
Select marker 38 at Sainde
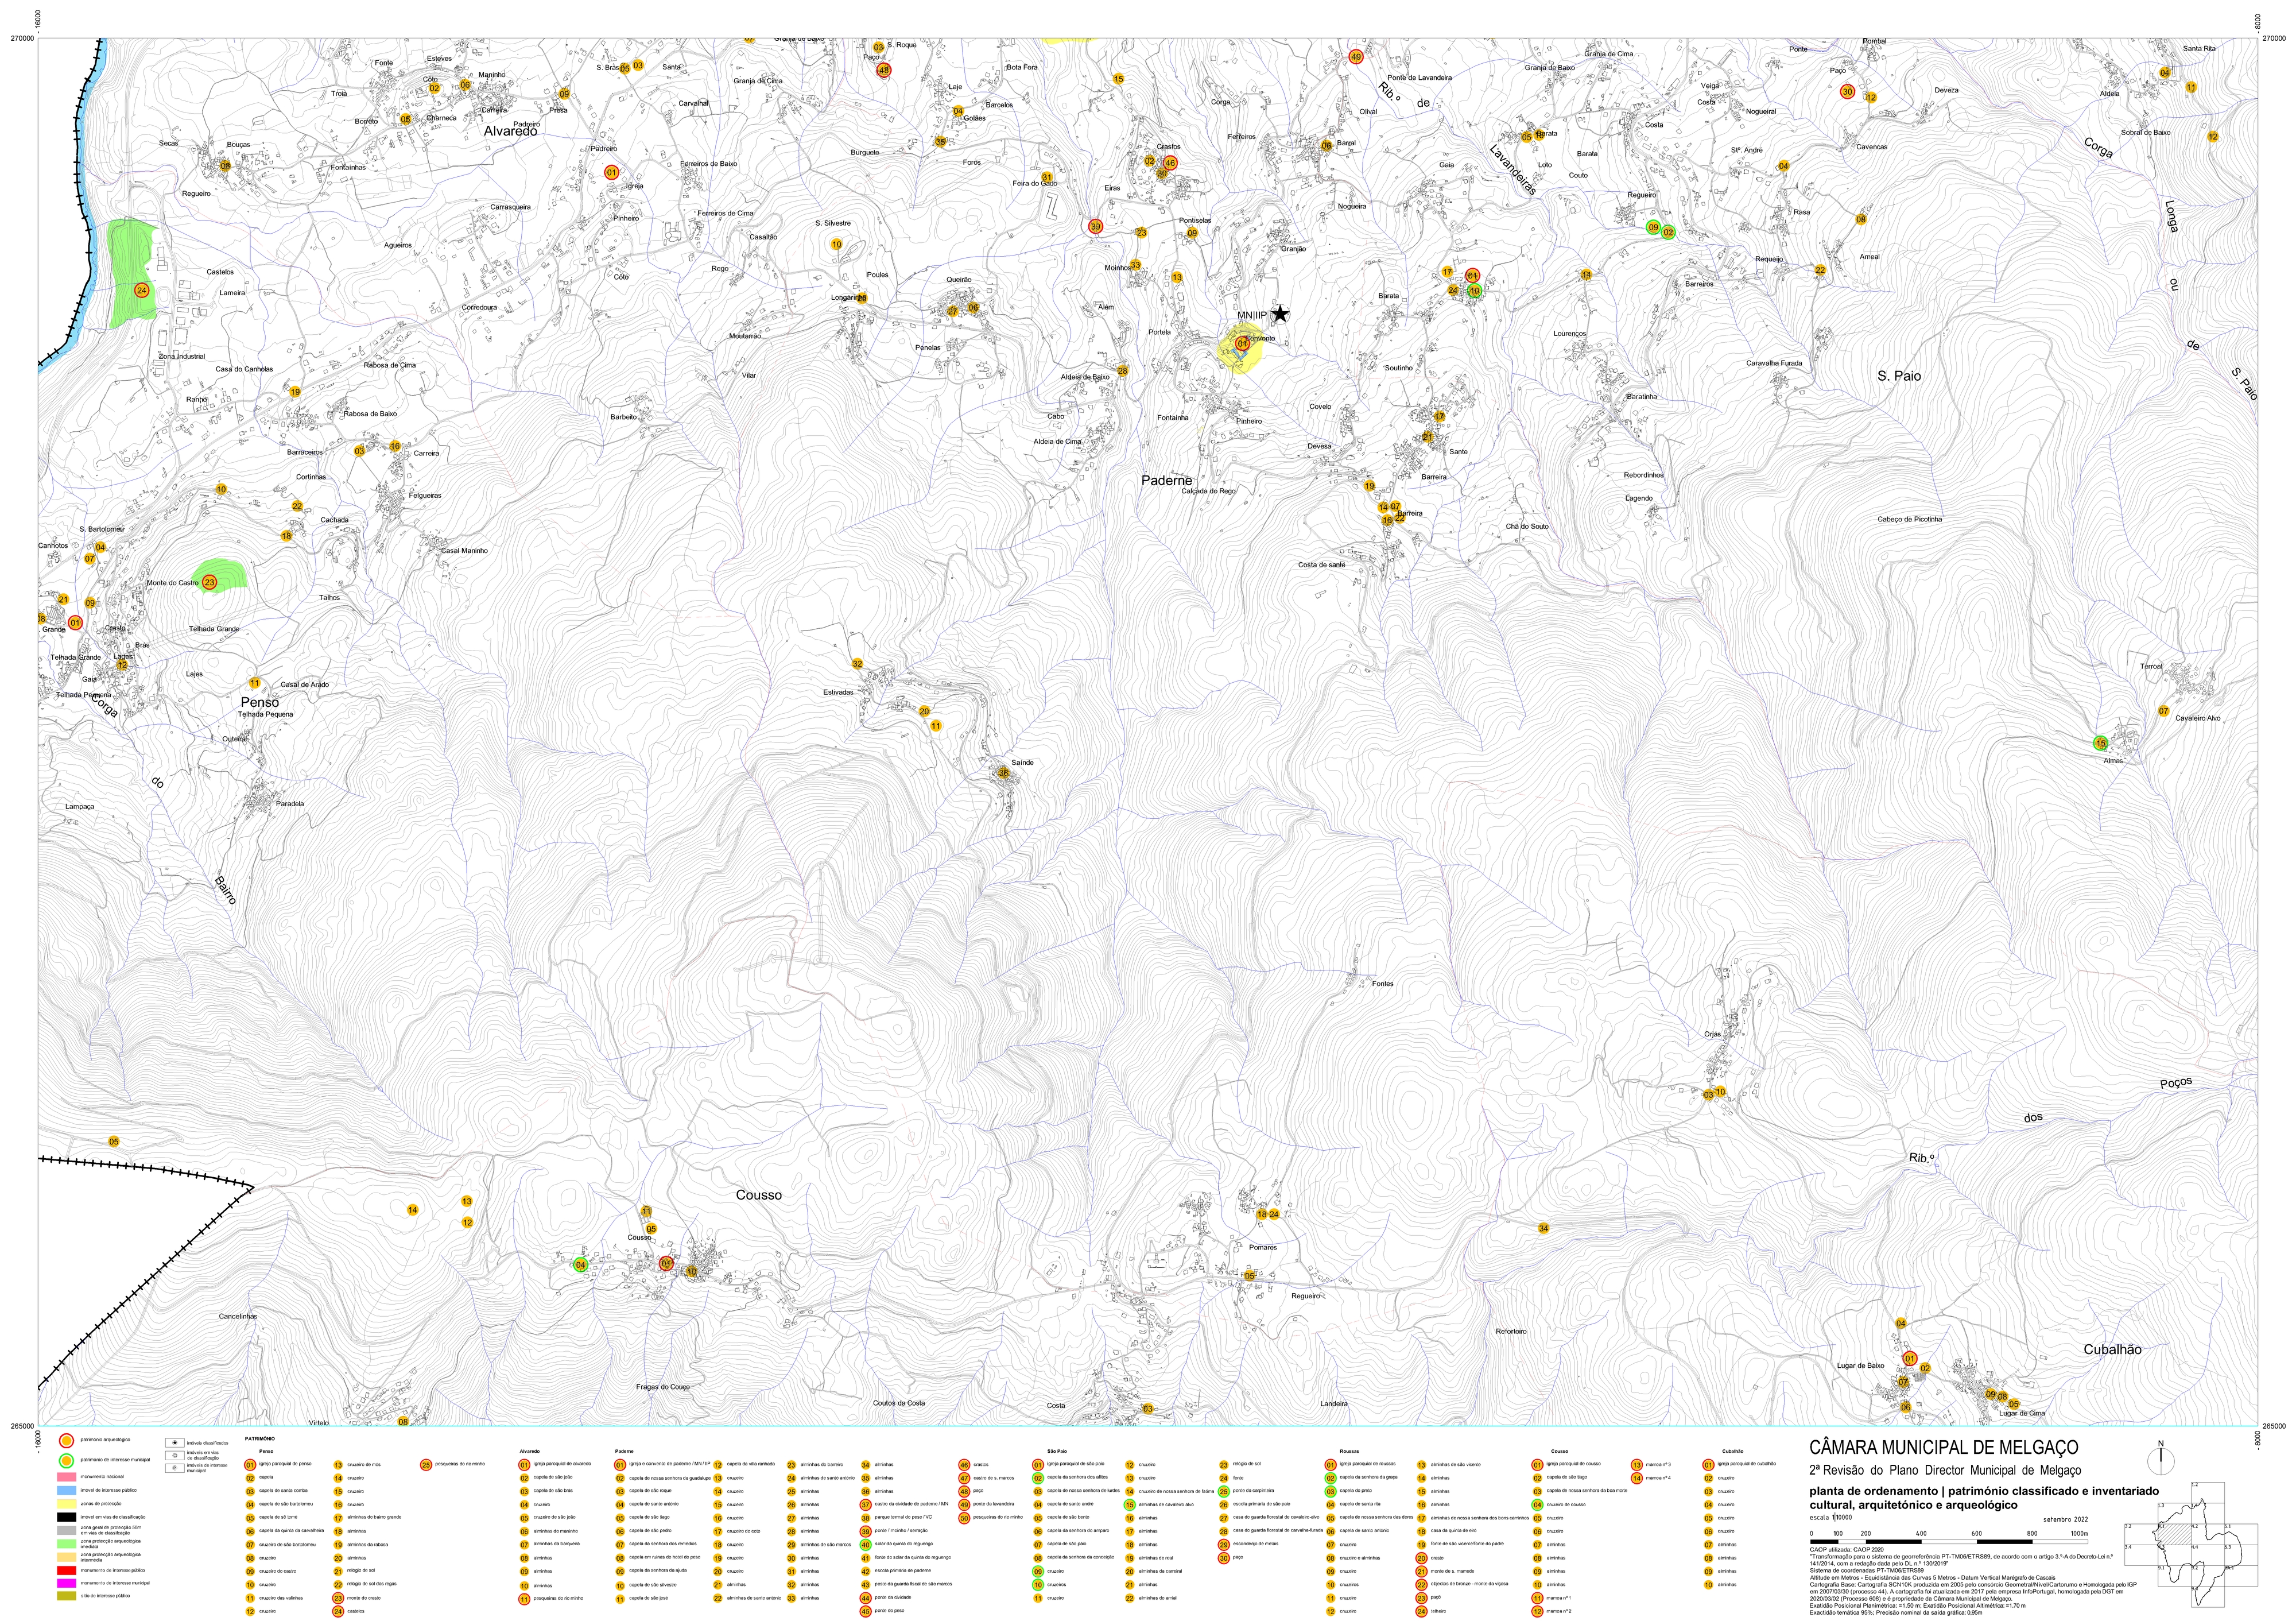(1004, 772)
